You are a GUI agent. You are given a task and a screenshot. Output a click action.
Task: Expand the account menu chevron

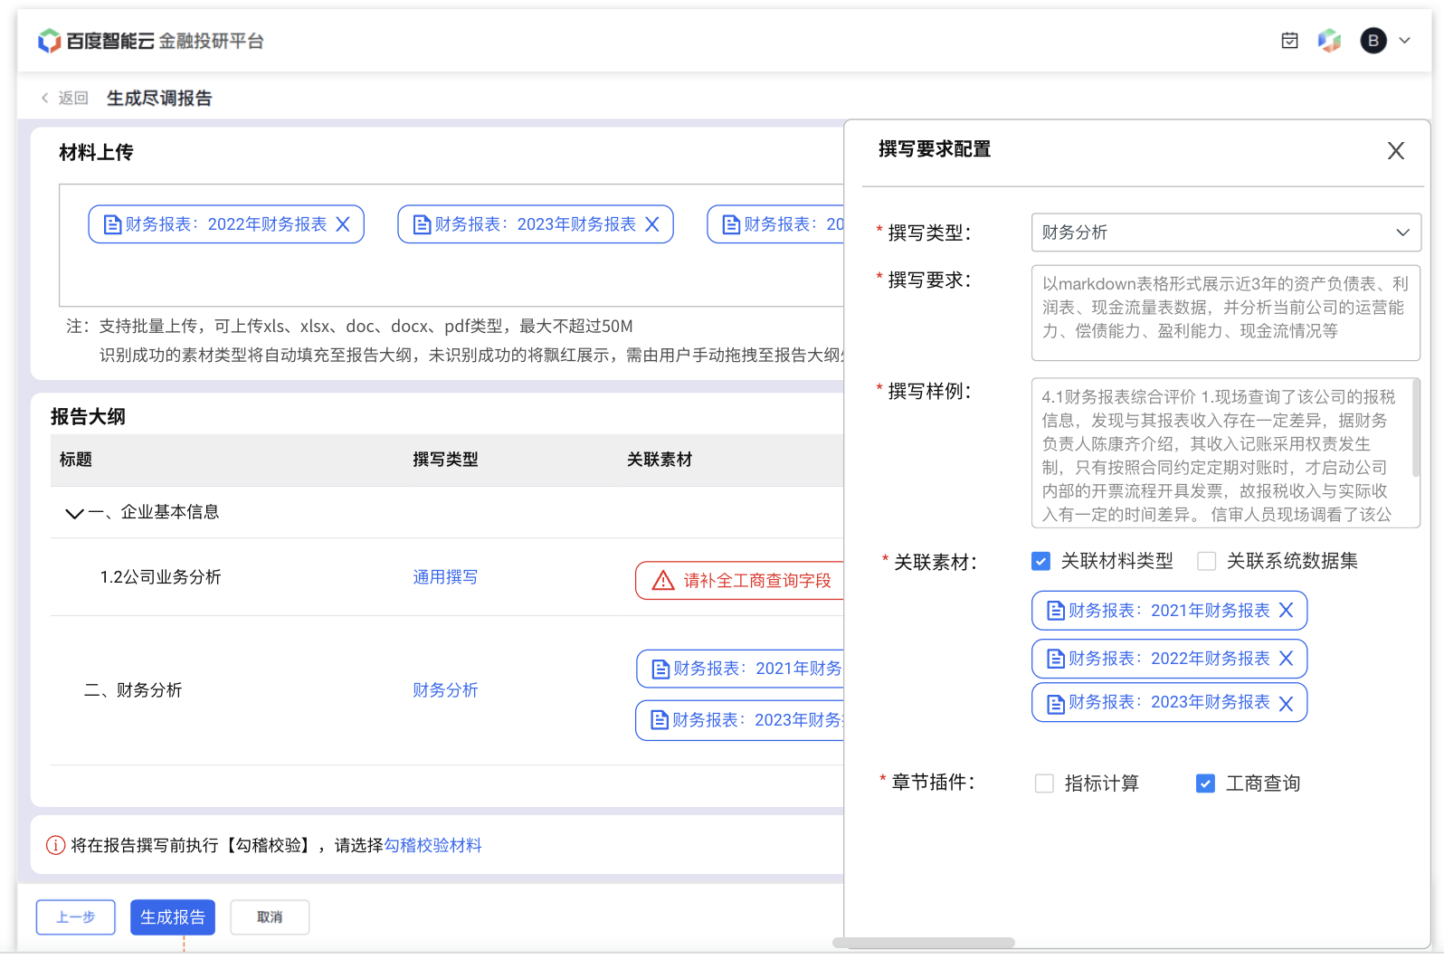pyautogui.click(x=1405, y=41)
